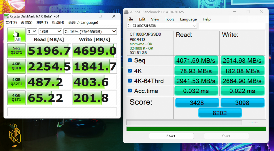The width and height of the screenshot is (274, 151).
Task: Click the Seq read result 4071.69 MB/s
Action: point(196,61)
